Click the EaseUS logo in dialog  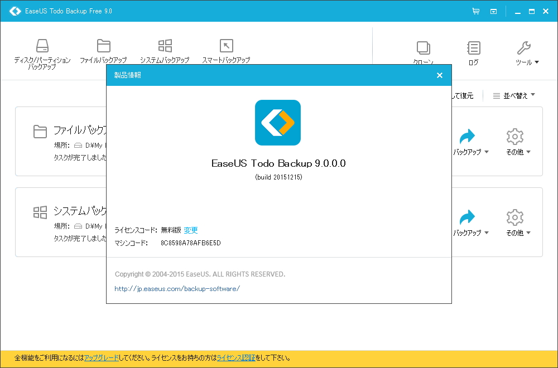[x=278, y=123]
